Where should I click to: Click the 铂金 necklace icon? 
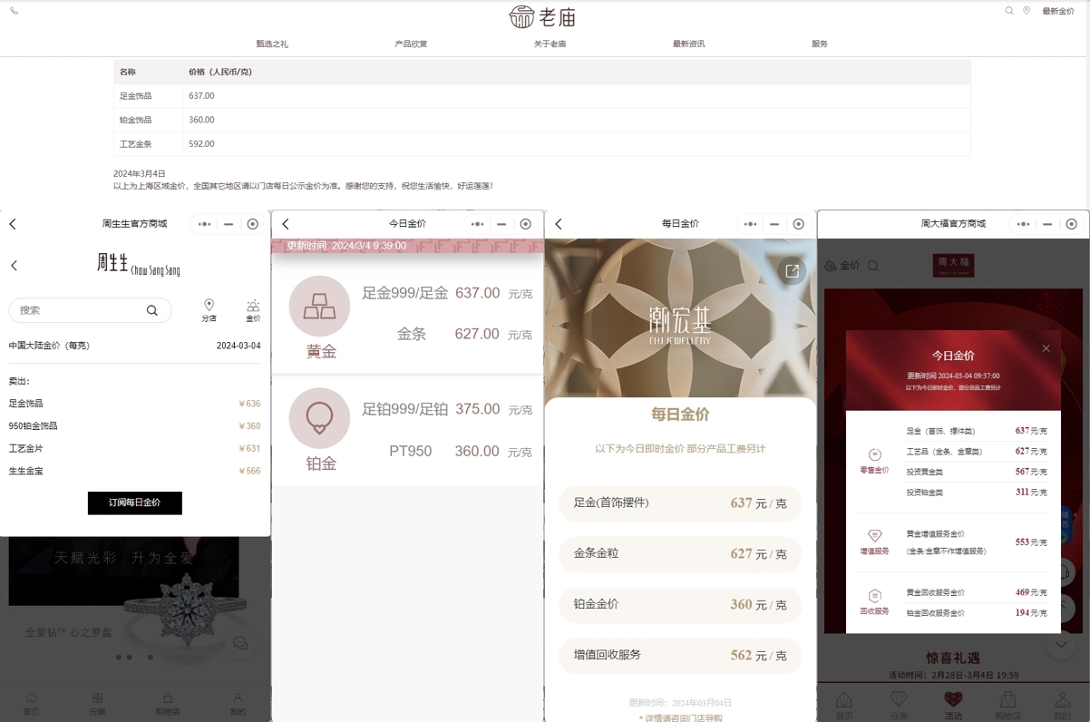(x=319, y=418)
